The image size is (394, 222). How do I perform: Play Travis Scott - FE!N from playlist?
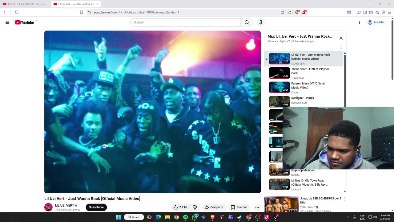(x=303, y=73)
